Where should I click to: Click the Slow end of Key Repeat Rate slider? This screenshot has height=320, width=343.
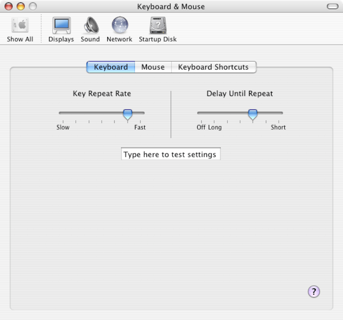(63, 127)
